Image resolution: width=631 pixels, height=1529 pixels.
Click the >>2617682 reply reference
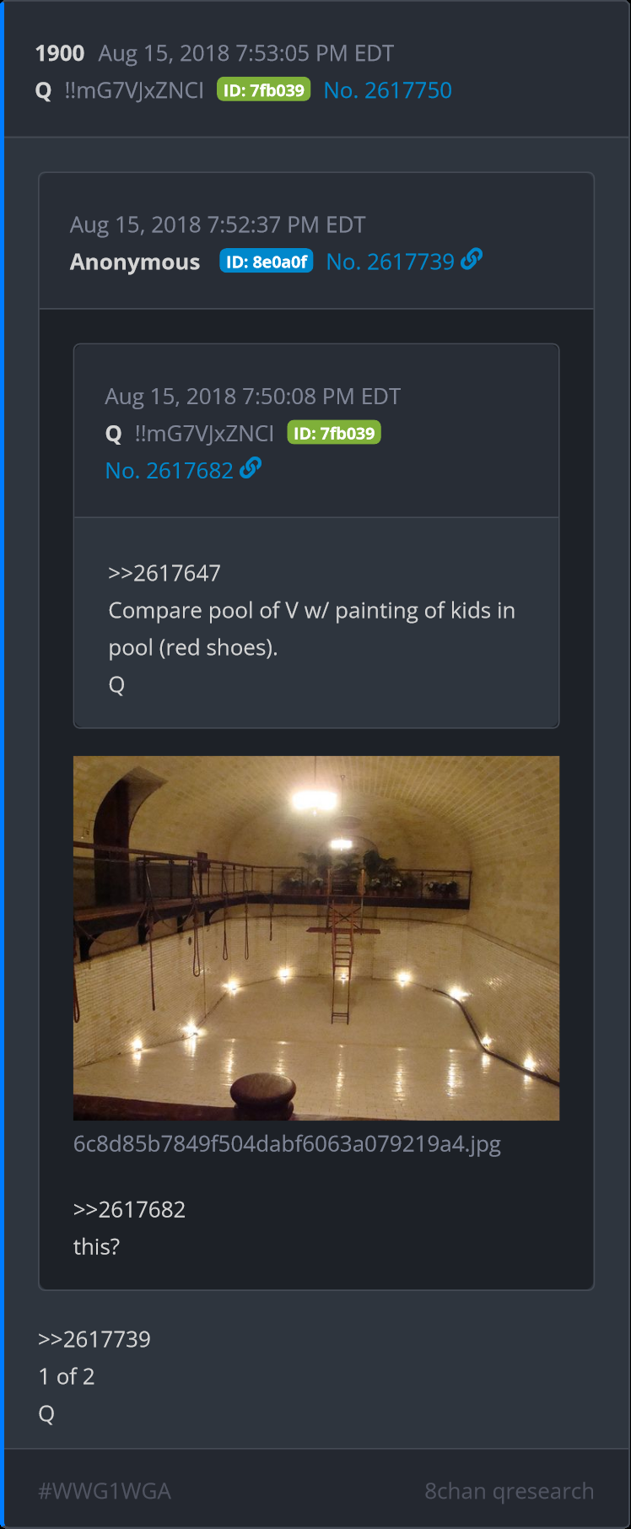click(x=129, y=1209)
